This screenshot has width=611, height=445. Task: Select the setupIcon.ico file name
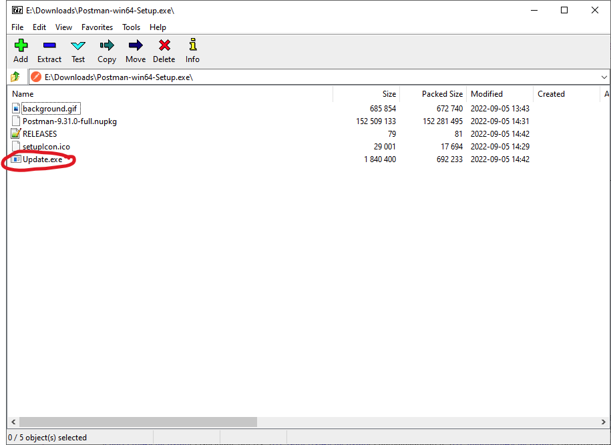click(x=46, y=147)
